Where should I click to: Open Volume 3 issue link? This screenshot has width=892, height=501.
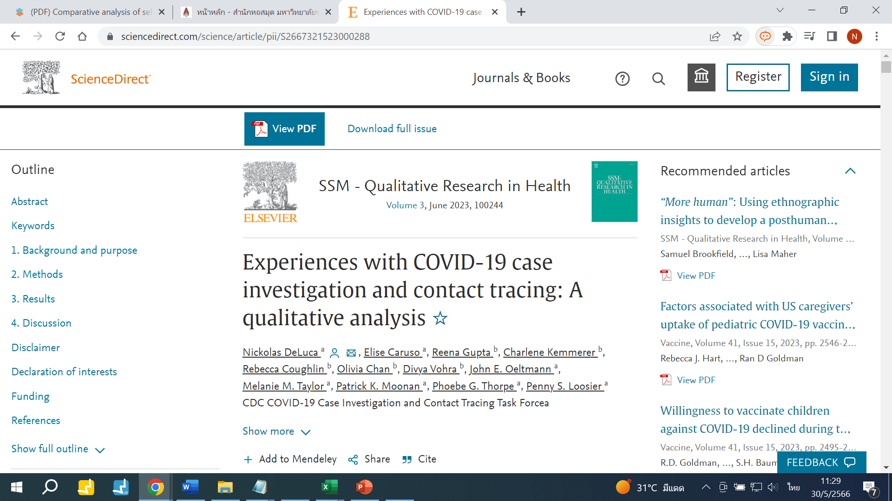coord(405,206)
